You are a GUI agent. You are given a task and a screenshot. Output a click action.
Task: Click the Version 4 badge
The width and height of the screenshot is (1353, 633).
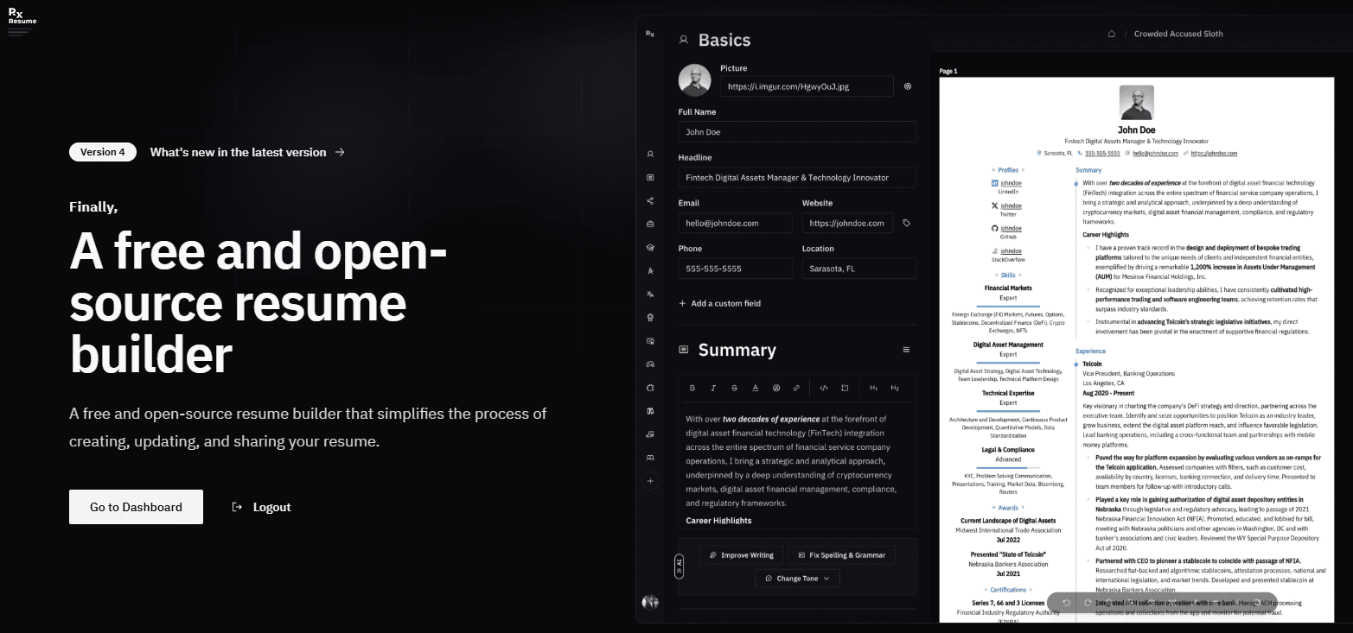102,151
